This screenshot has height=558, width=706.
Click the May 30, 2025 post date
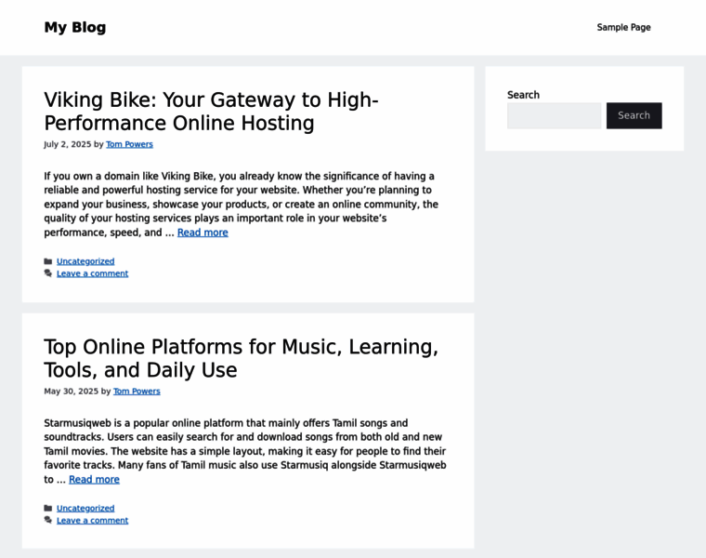[x=71, y=392]
